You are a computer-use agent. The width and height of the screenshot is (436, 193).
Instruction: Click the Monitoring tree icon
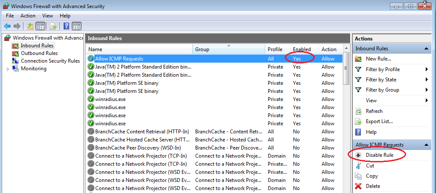[15, 69]
